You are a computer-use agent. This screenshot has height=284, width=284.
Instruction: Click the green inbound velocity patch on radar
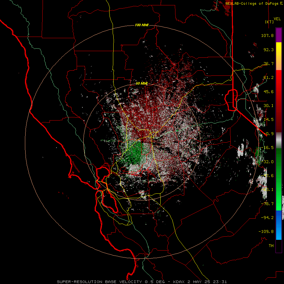click(135, 152)
